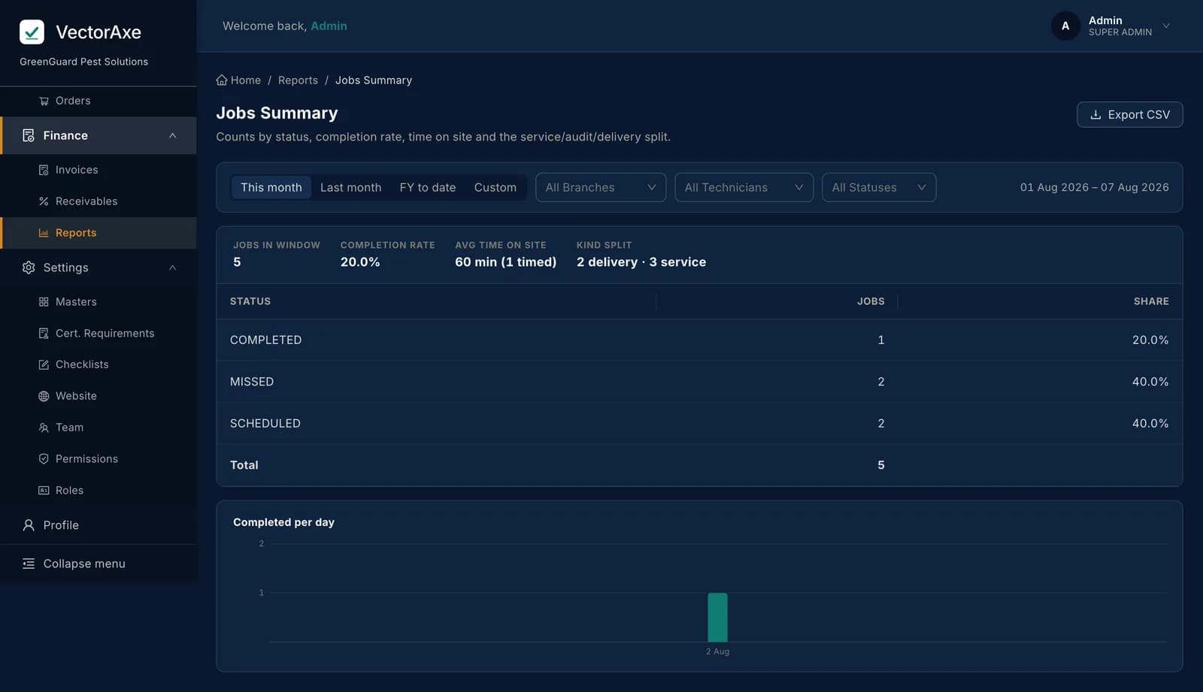Click the Collapse menu button

[98, 564]
